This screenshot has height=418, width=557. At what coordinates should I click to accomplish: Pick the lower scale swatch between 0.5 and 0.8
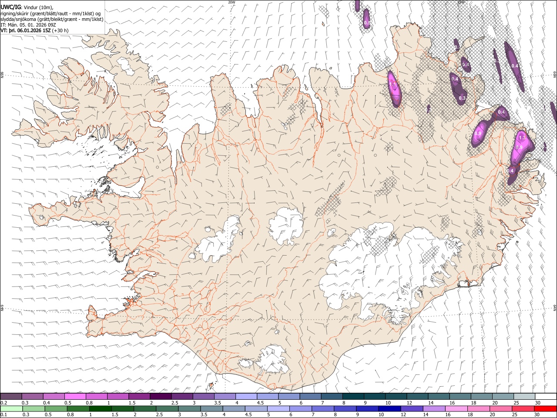[x=56, y=408]
